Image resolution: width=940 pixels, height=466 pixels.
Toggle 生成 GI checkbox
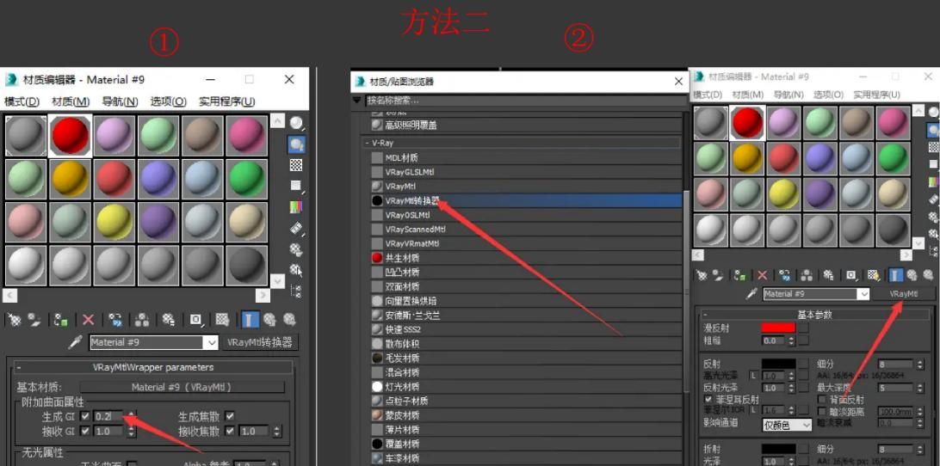click(x=85, y=415)
